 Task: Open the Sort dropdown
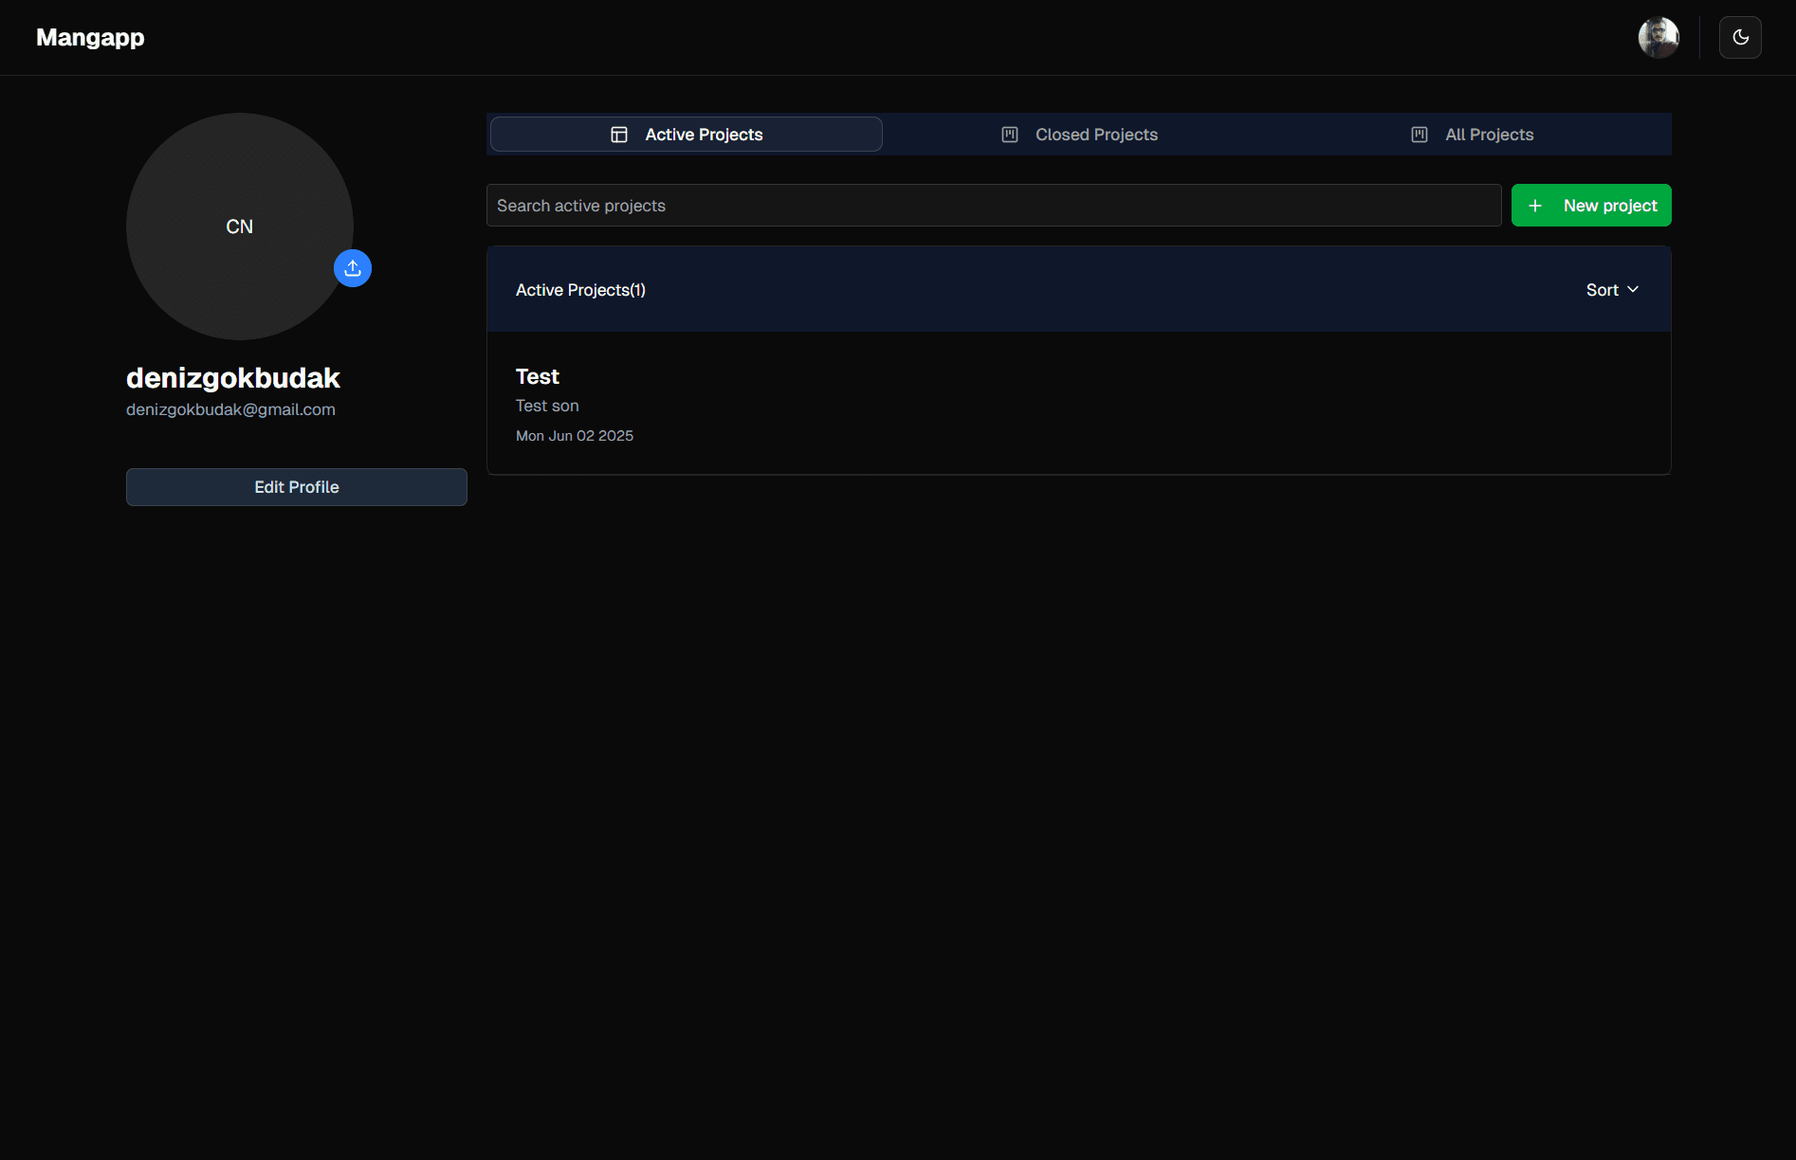[x=1611, y=289]
